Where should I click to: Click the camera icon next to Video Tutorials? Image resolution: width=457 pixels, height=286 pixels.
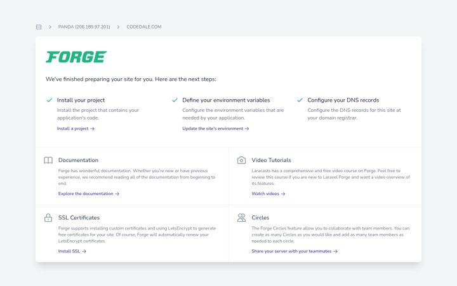pyautogui.click(x=241, y=160)
